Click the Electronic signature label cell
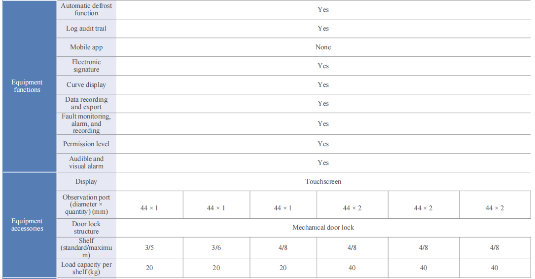 tap(86, 66)
